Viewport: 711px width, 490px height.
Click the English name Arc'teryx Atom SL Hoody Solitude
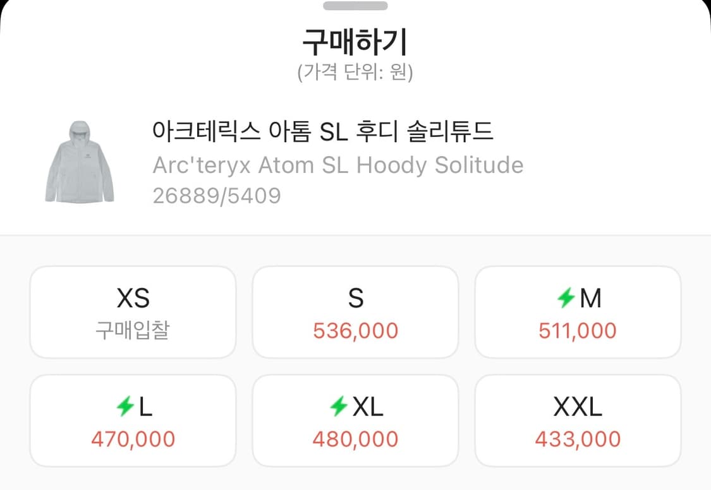tap(337, 165)
